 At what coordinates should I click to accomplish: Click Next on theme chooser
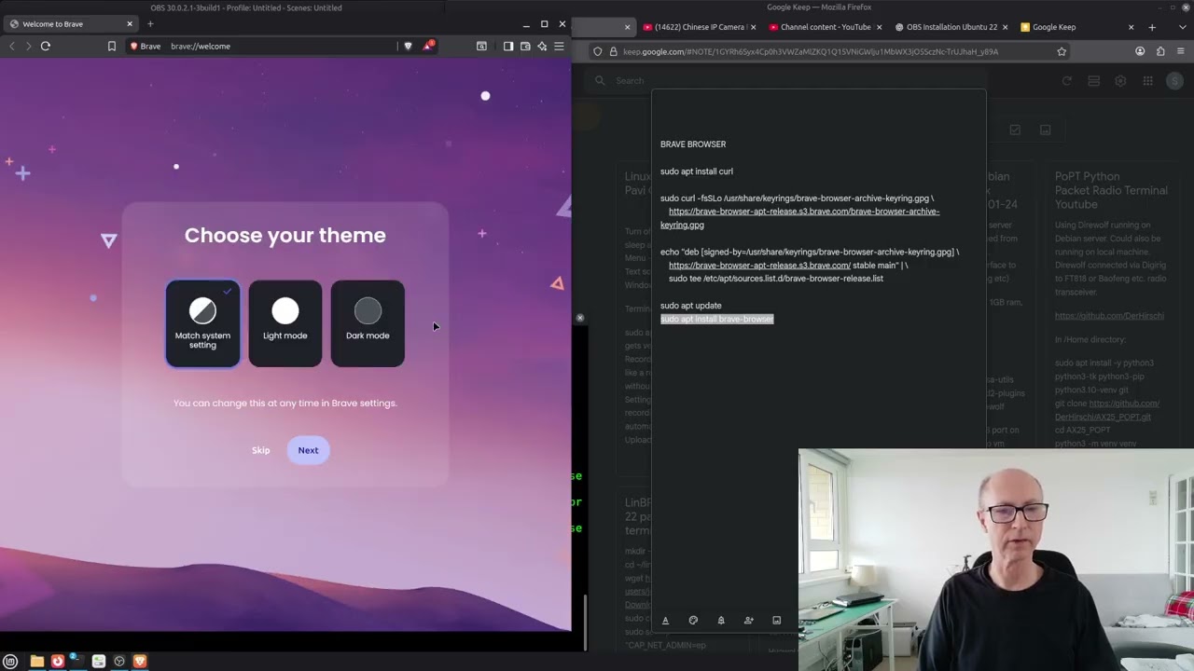tap(308, 450)
